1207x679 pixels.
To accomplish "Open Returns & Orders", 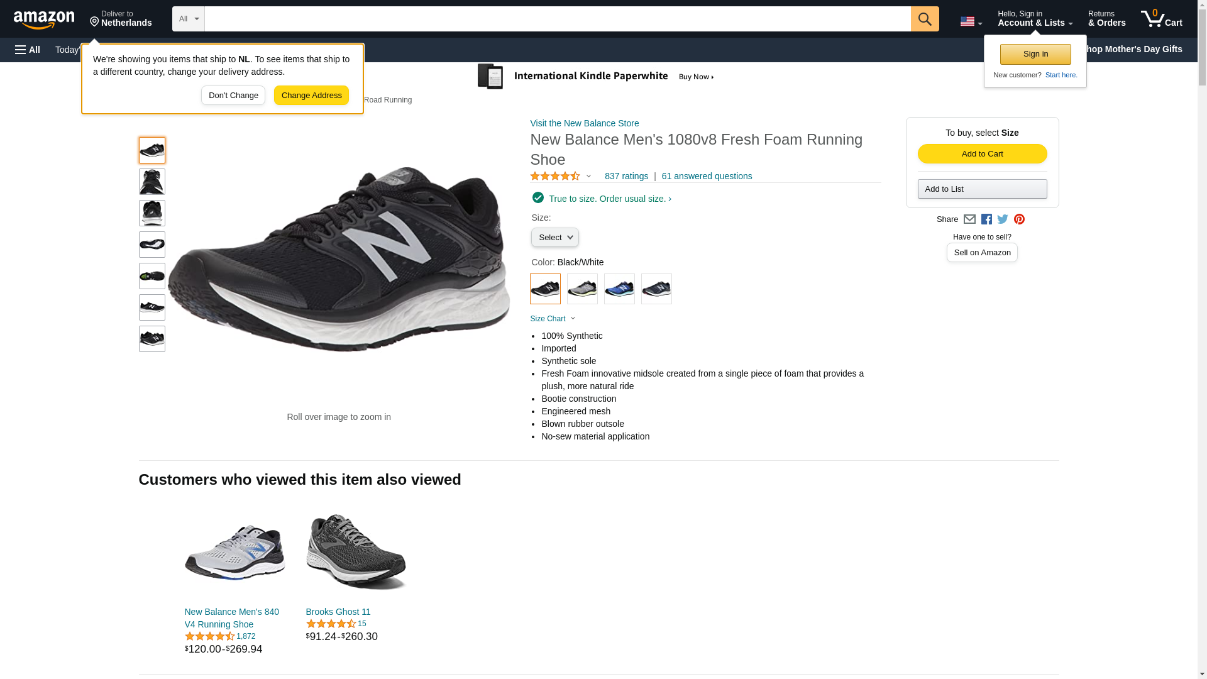I will pos(1106,19).
